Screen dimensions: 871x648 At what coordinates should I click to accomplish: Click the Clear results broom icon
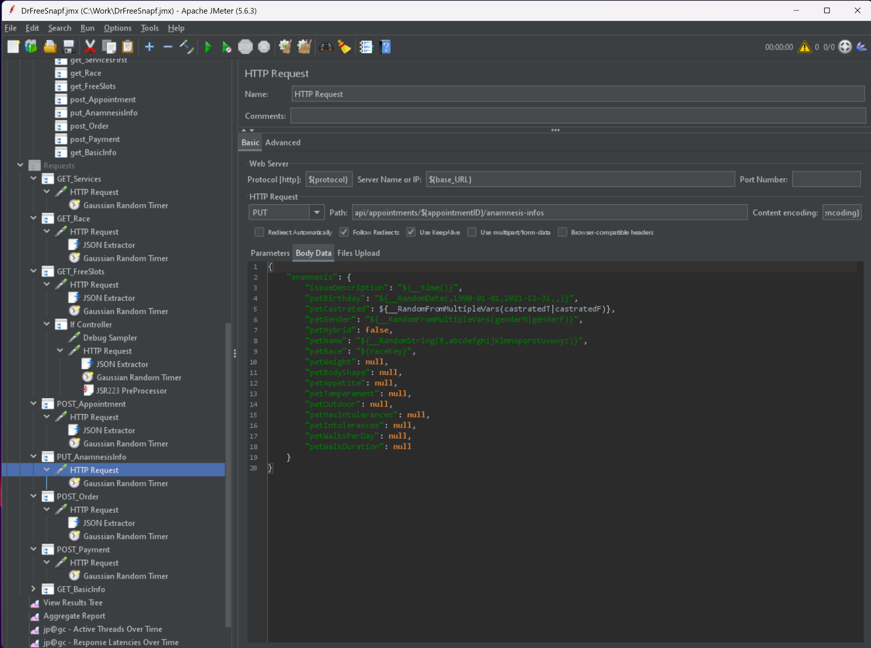tap(285, 47)
